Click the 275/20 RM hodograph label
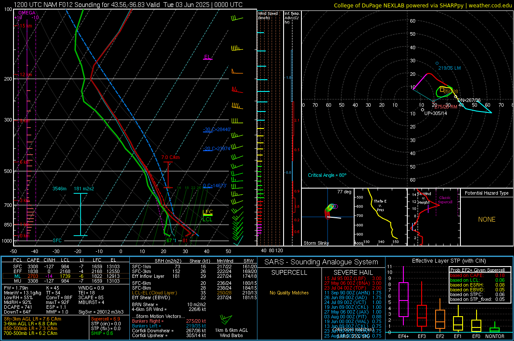Viewport: 514px width, 341px height. point(446,107)
